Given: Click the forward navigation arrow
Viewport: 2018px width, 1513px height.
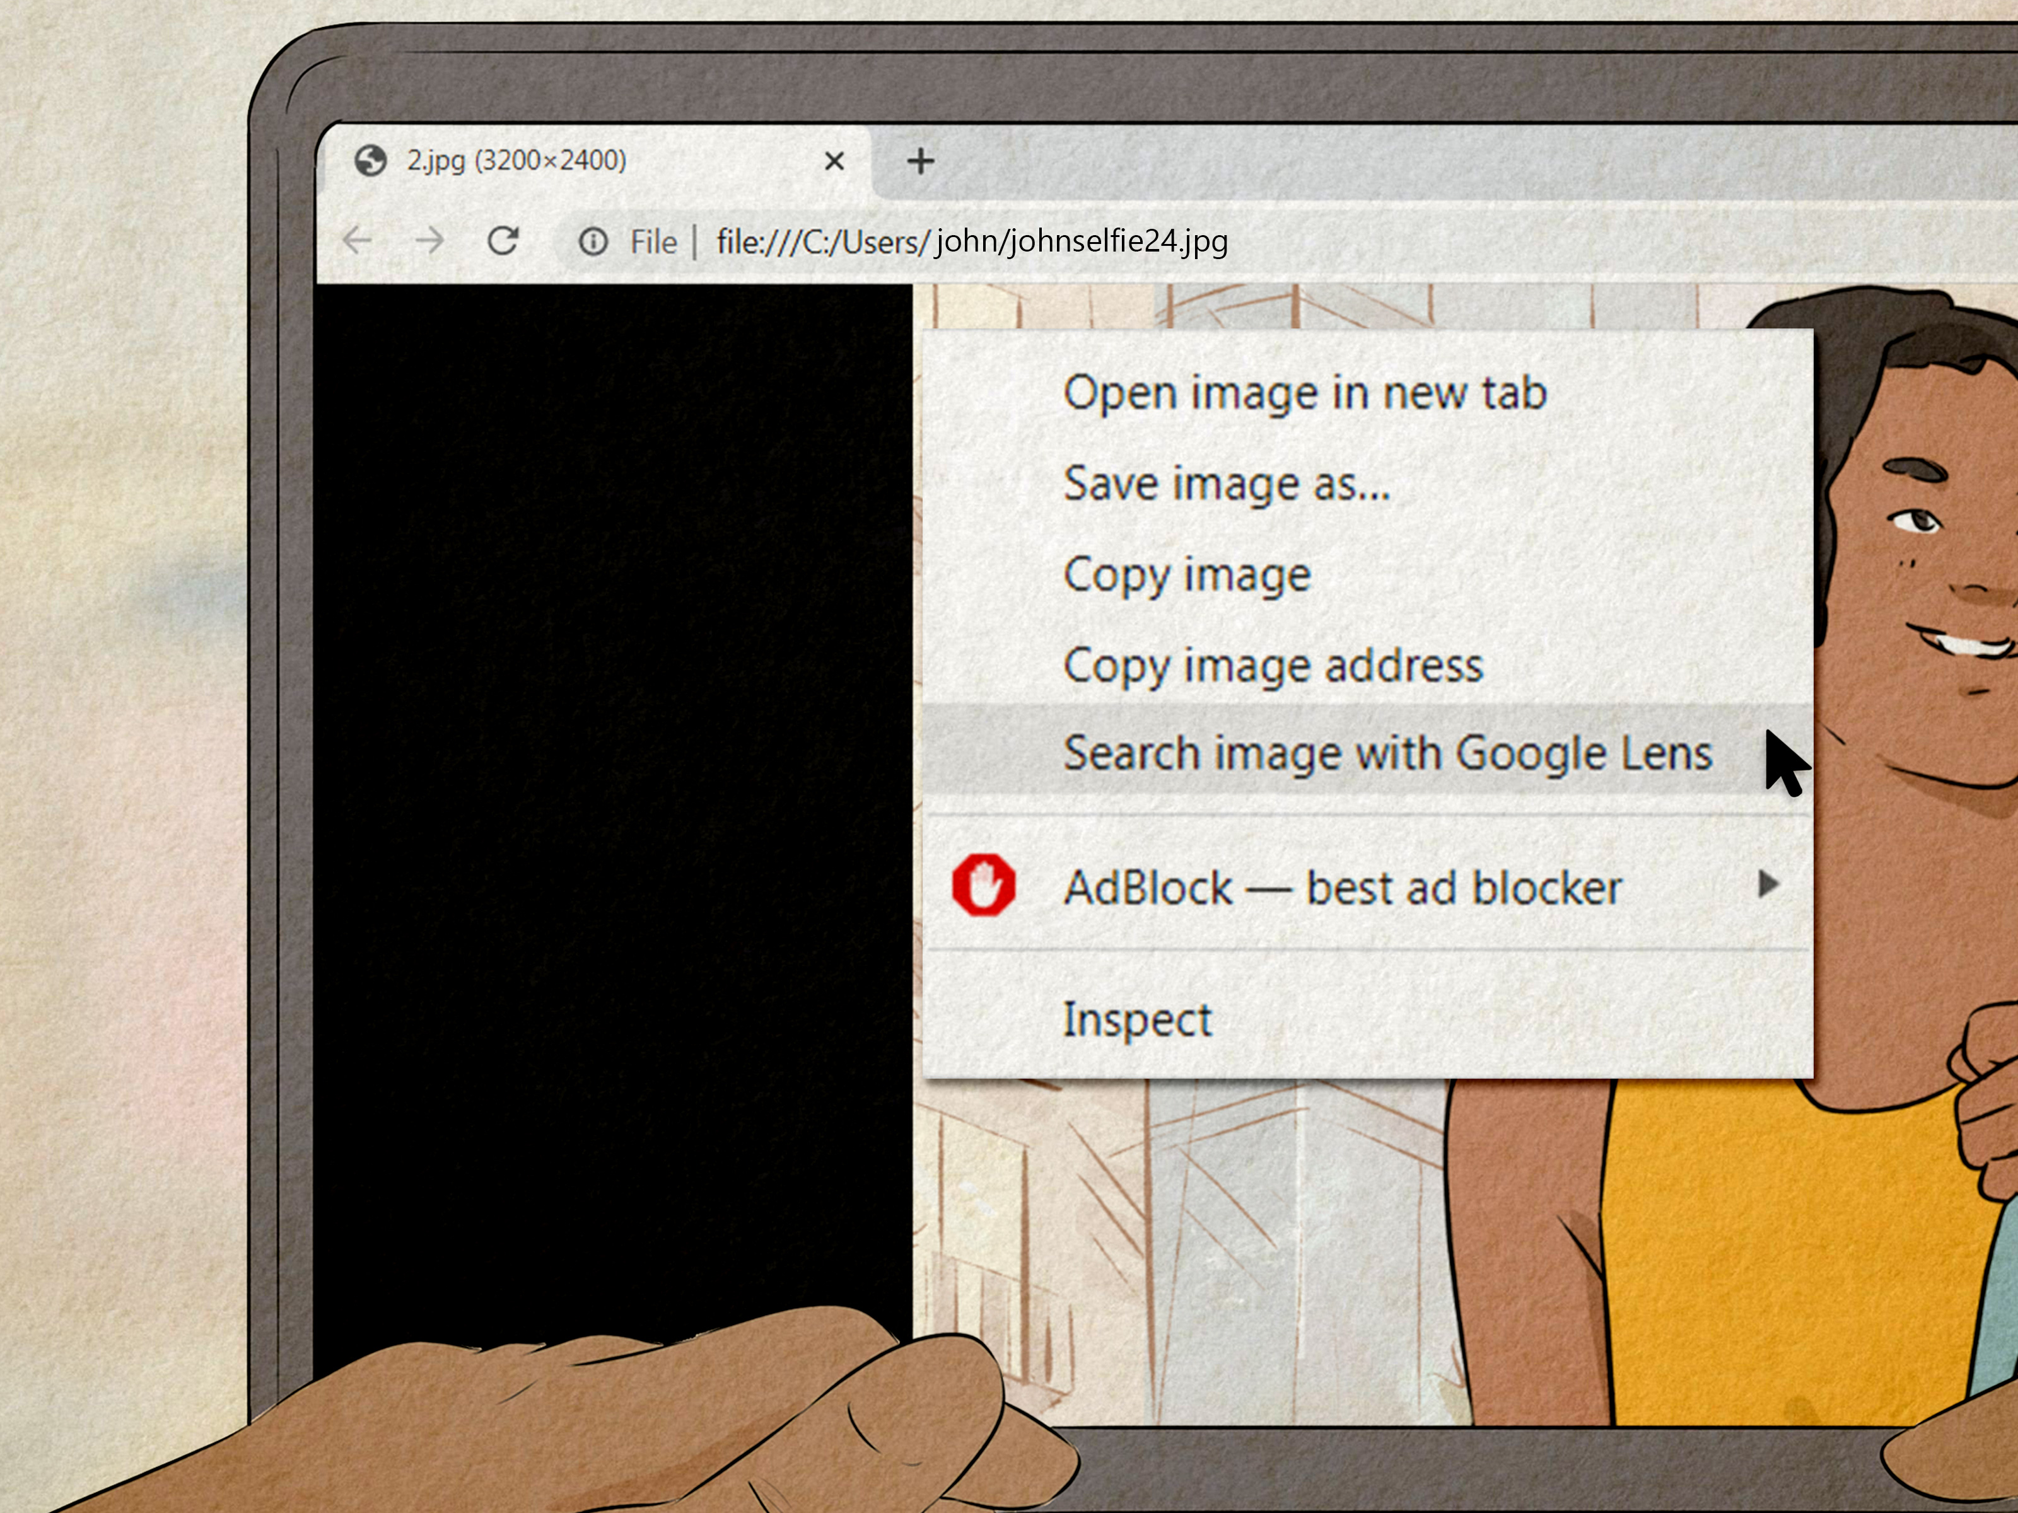Looking at the screenshot, I should tap(431, 241).
